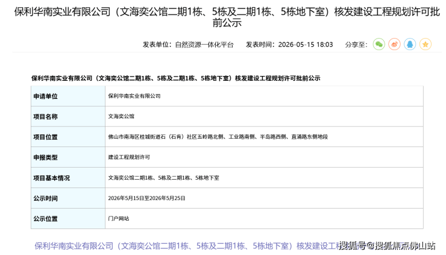The height and width of the screenshot is (255, 446).
Task: Click the date range 2026年5月15日至2026年5月25日
Action: (146, 198)
